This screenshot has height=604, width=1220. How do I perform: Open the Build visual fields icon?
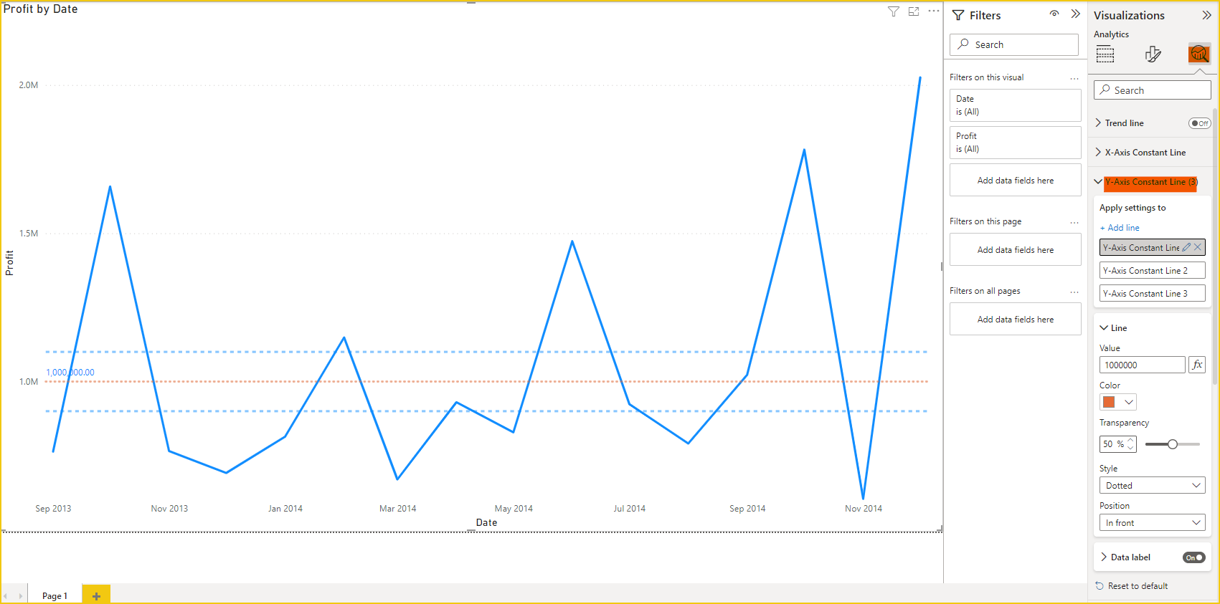pos(1105,54)
